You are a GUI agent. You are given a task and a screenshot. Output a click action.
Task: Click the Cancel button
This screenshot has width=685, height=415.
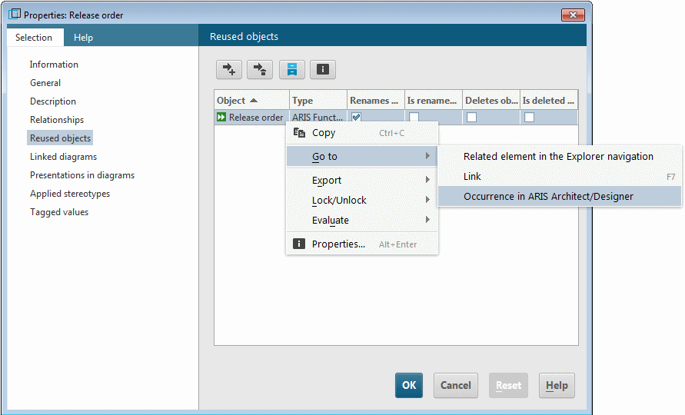pos(456,385)
